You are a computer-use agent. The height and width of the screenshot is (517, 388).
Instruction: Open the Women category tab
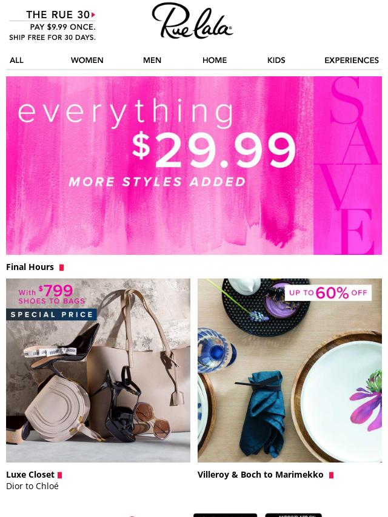pos(87,61)
